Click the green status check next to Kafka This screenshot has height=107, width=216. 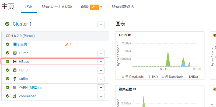pos(8,79)
